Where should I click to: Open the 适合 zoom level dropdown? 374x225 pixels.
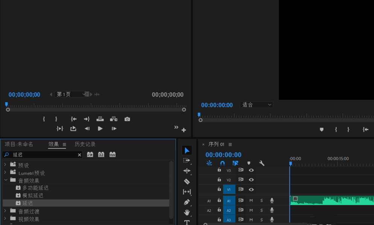click(x=256, y=104)
